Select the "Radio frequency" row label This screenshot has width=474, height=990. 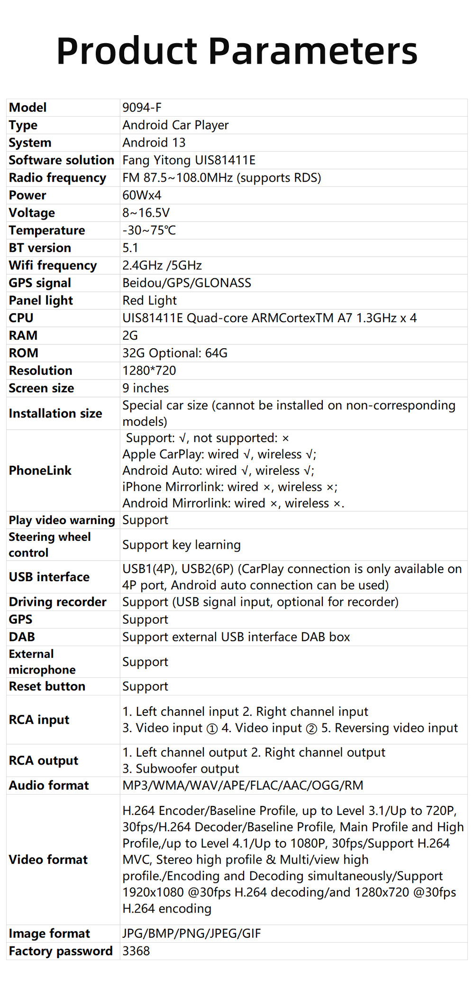(x=57, y=178)
